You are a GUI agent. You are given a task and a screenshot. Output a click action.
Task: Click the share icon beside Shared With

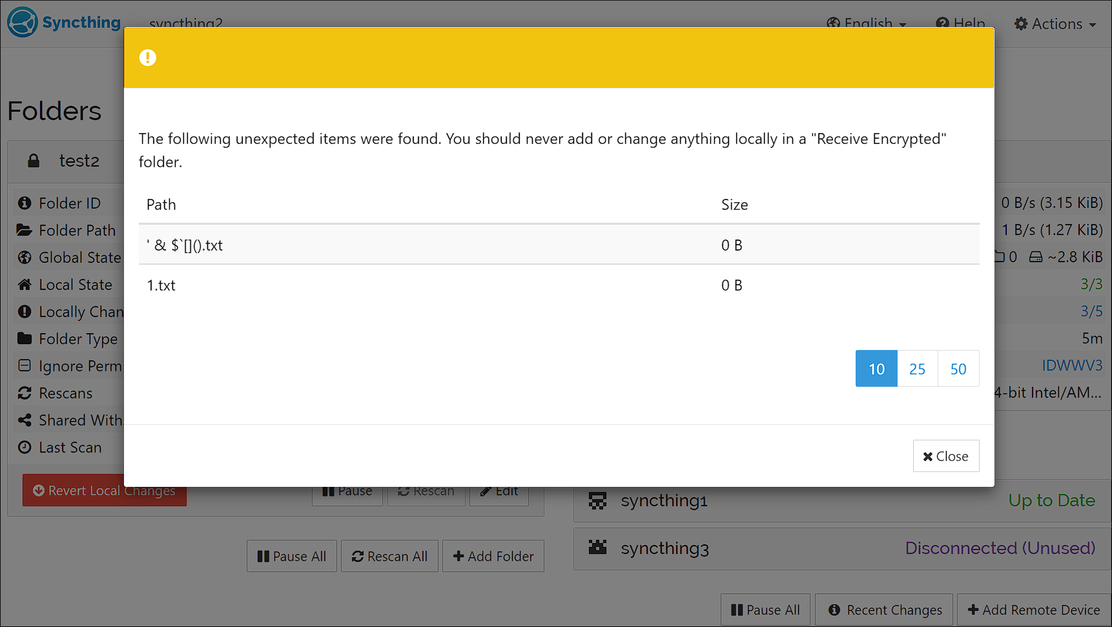click(25, 420)
